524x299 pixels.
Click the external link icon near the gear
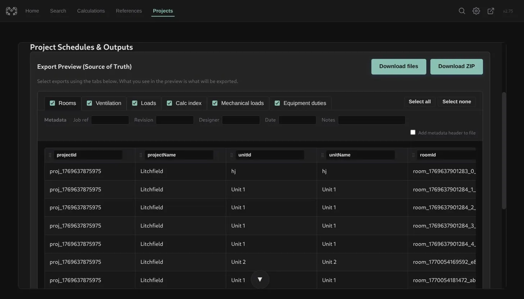tap(491, 11)
